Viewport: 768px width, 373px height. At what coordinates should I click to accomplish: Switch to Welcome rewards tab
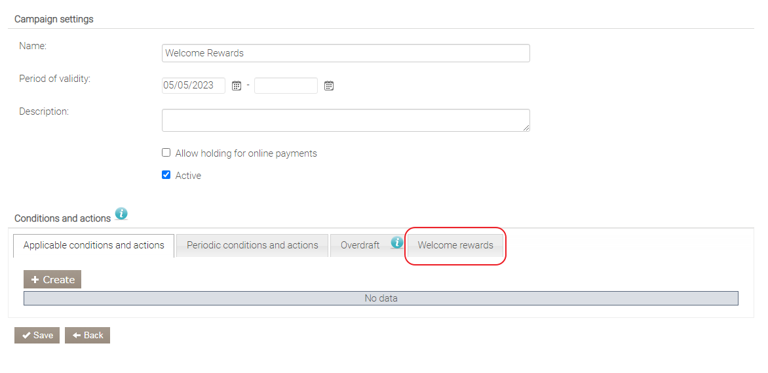coord(455,245)
